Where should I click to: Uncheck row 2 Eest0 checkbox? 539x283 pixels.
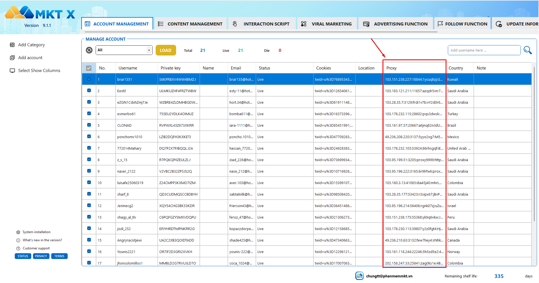[x=89, y=91]
